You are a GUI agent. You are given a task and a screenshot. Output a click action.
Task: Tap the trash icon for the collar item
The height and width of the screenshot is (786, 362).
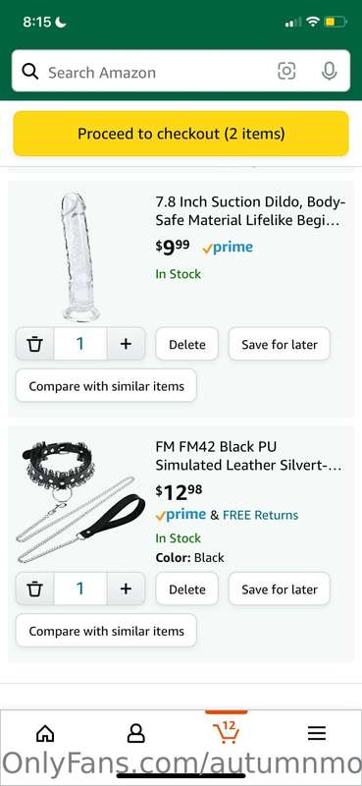coord(34,589)
